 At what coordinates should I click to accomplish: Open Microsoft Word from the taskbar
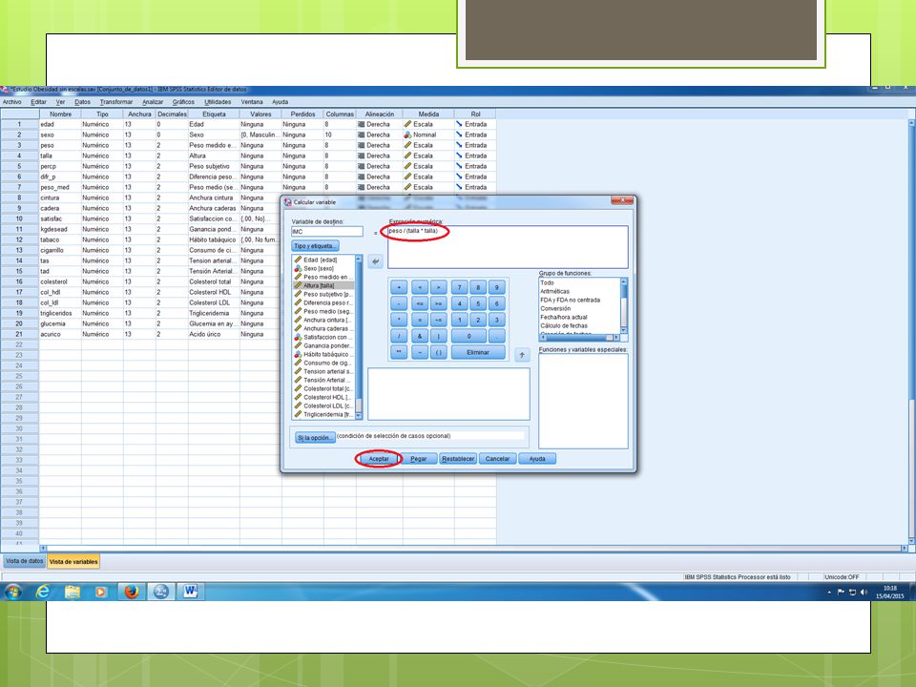click(191, 592)
